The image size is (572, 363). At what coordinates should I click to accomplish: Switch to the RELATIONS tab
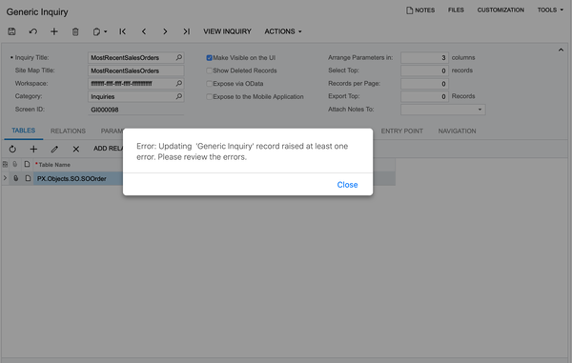tap(68, 131)
